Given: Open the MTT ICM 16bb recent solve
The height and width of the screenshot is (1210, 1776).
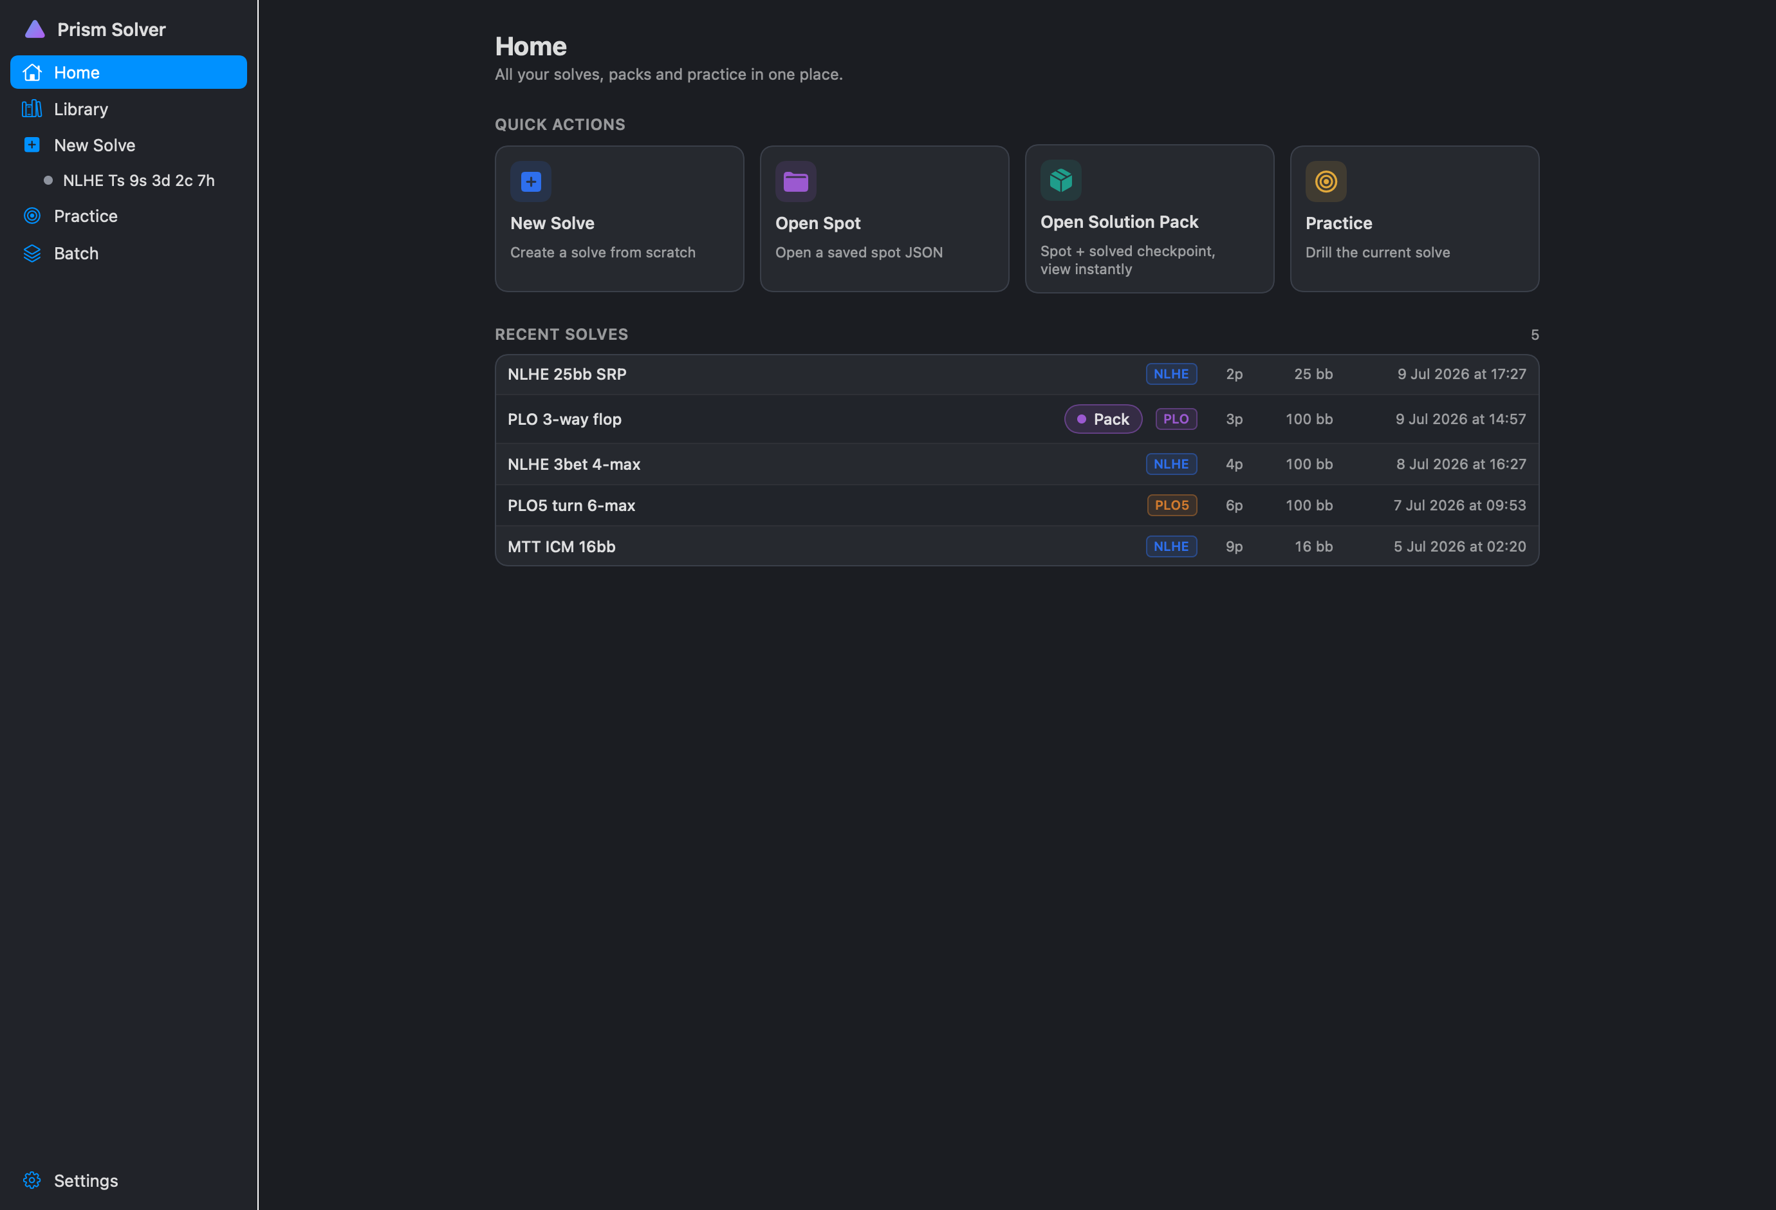Looking at the screenshot, I should coord(1017,546).
